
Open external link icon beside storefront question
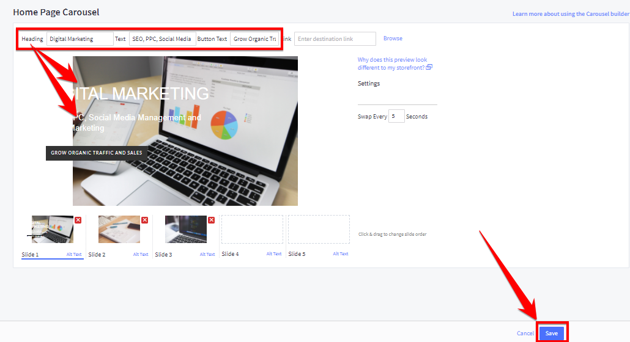click(x=429, y=67)
